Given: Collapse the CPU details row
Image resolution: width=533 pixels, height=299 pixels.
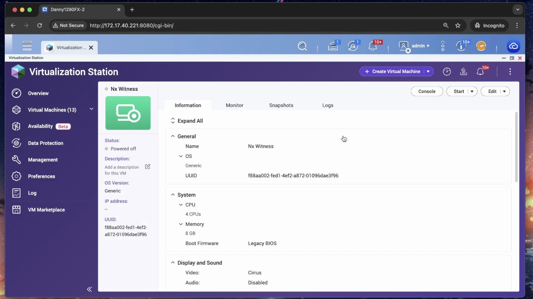Looking at the screenshot, I should [x=181, y=205].
